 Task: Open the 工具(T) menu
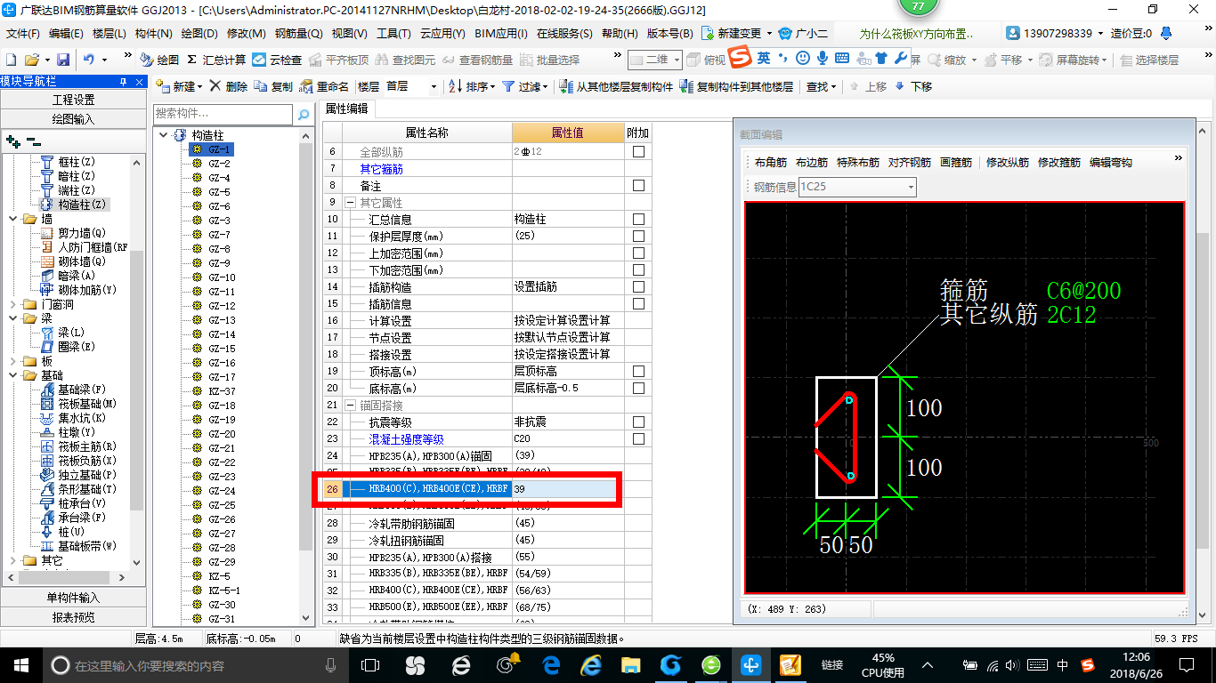click(x=393, y=34)
